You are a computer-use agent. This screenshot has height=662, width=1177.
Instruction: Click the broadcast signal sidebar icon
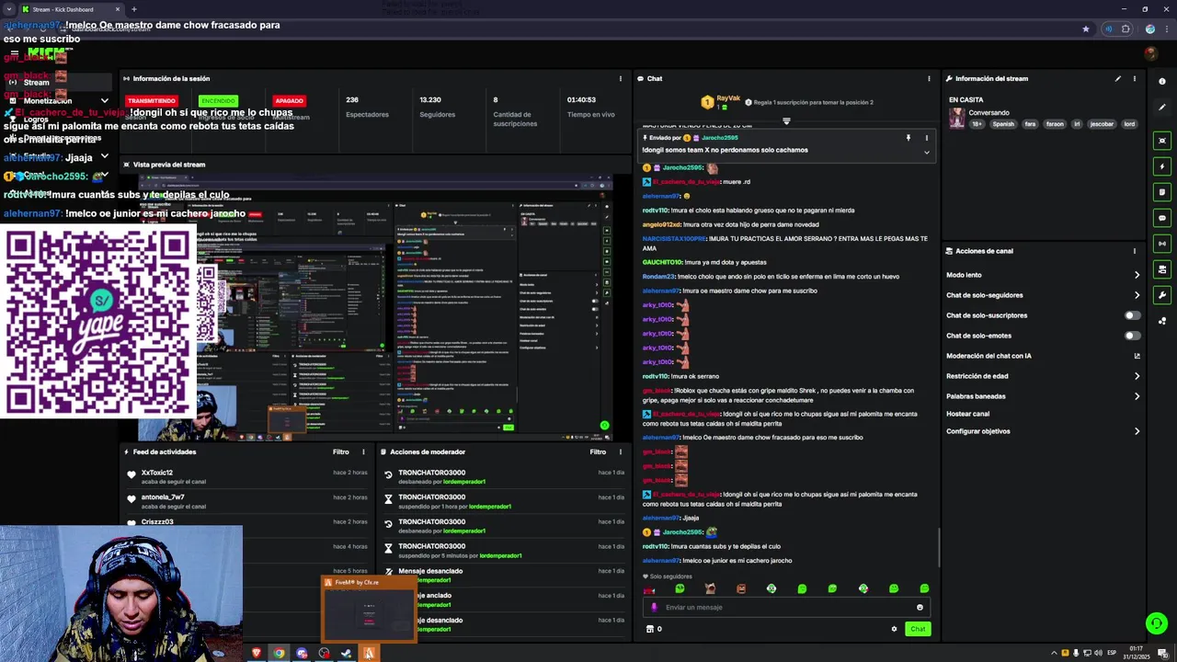point(1162,244)
